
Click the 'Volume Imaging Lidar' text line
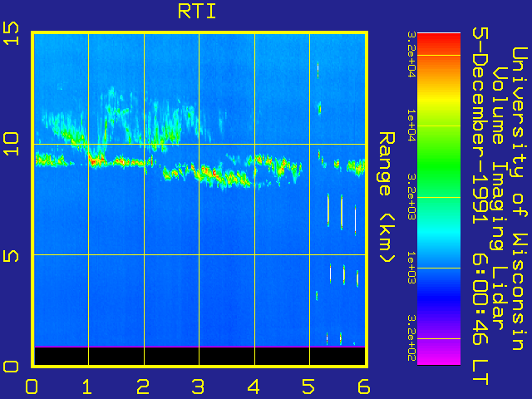499,199
